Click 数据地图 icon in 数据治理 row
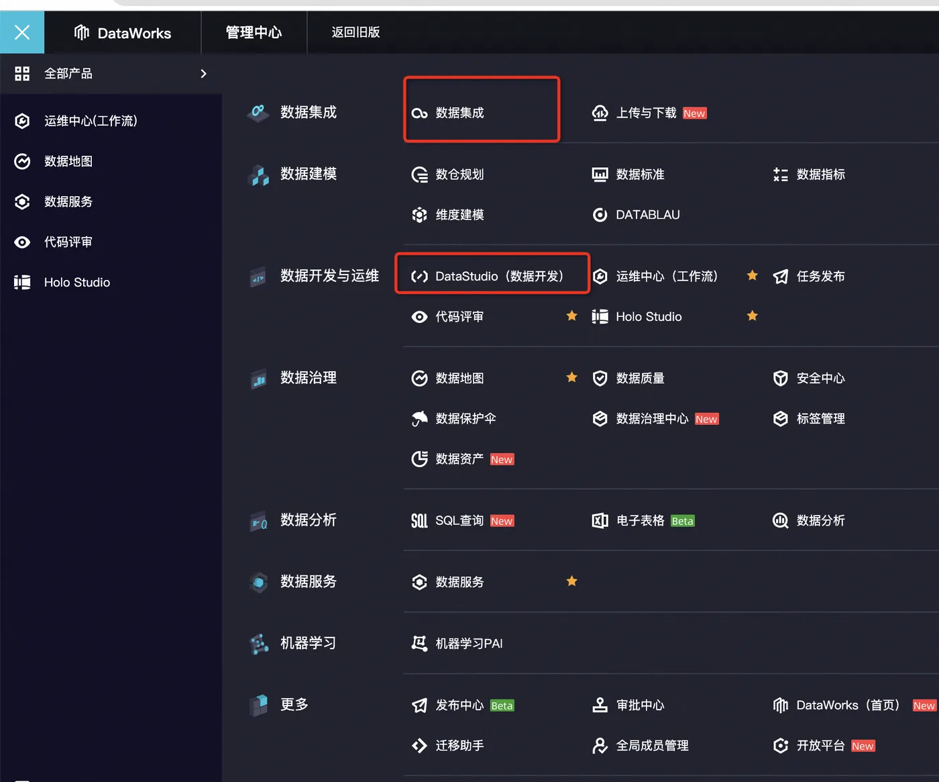The image size is (939, 782). 419,379
